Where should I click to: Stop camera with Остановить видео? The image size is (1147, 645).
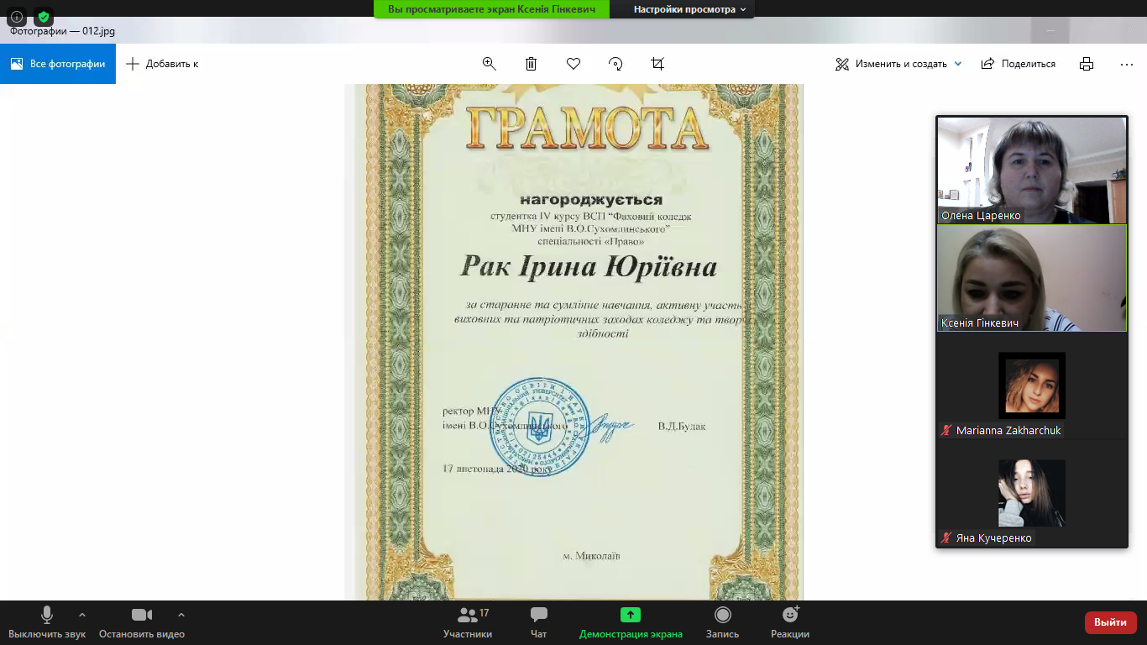pos(141,622)
